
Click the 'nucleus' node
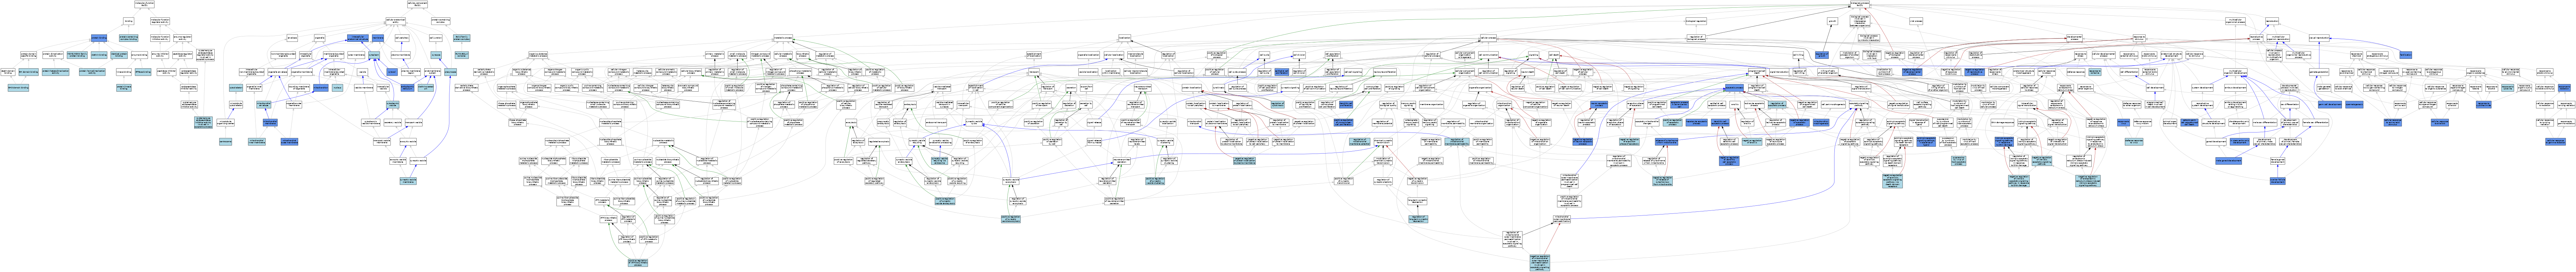[337, 88]
